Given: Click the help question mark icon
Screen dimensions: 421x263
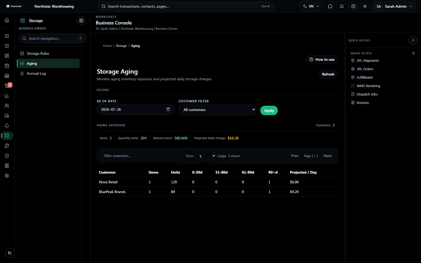Looking at the screenshot, I should click(x=353, y=6).
